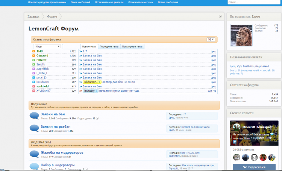The image size is (282, 171).
Task: Click the rank icon beside kolubvcrx
Action: pyautogui.click(x=33, y=82)
